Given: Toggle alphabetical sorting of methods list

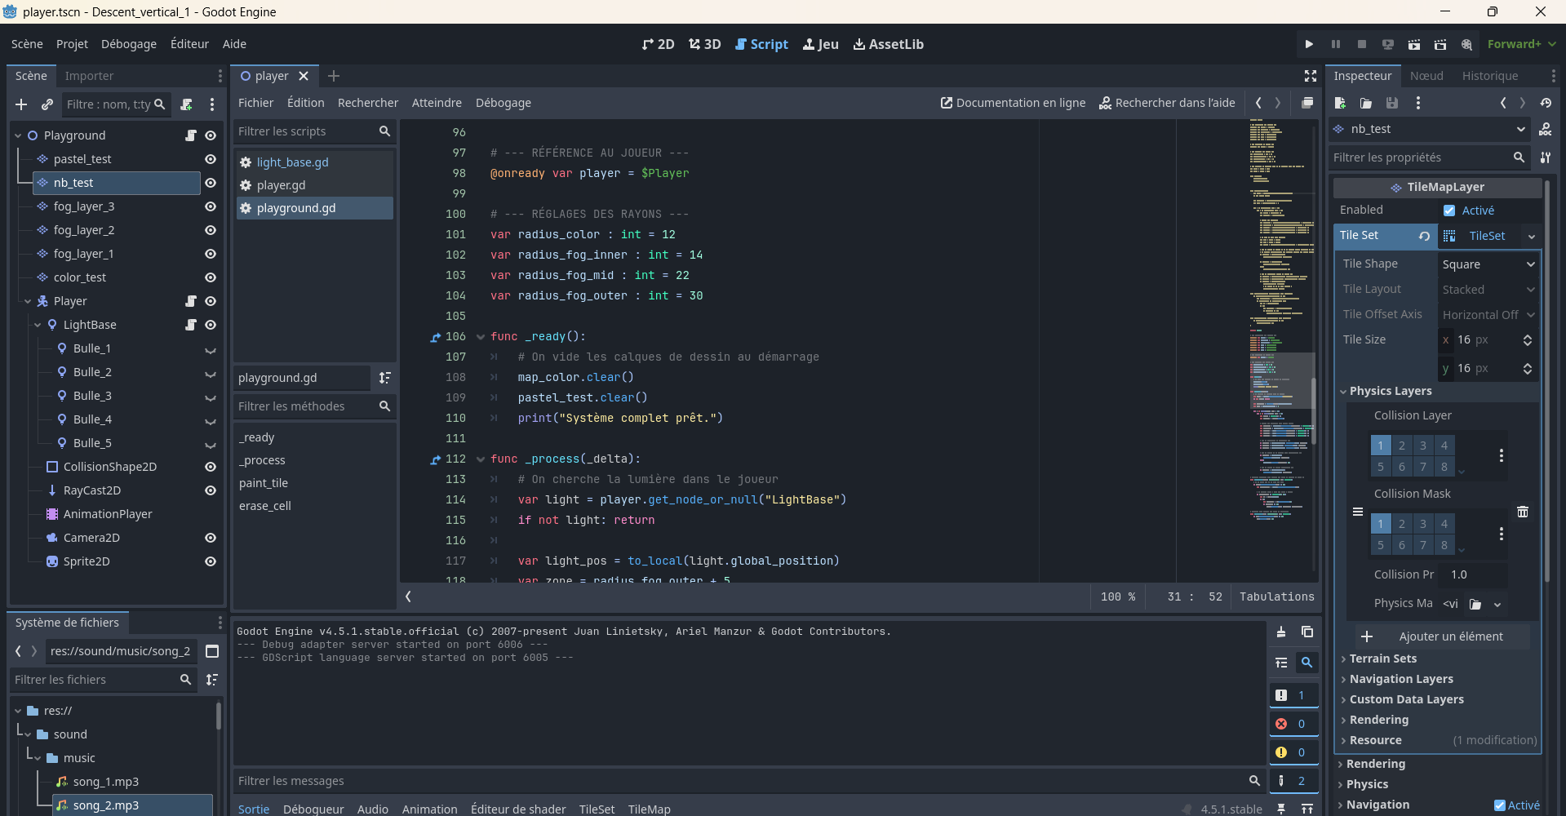Looking at the screenshot, I should tap(384, 378).
